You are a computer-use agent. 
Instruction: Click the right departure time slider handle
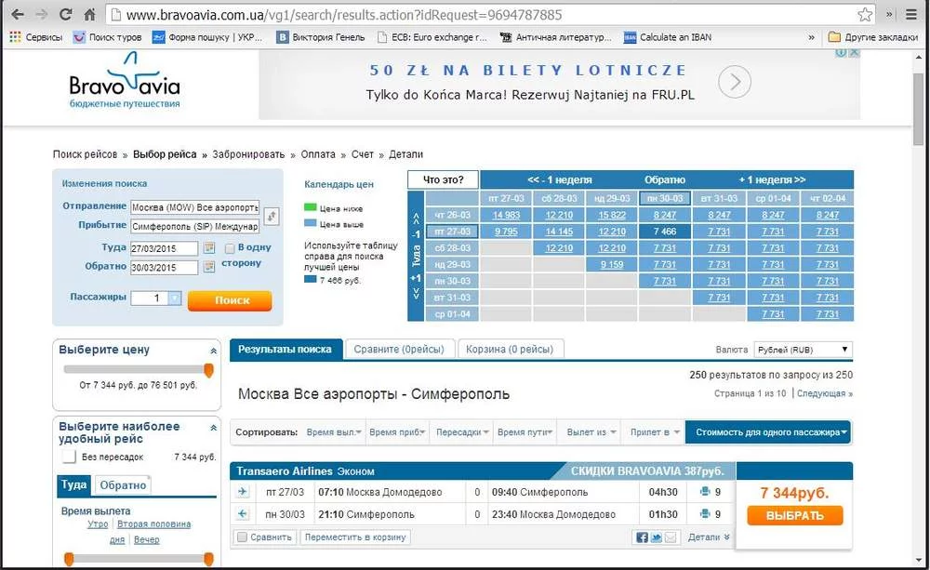click(x=208, y=559)
